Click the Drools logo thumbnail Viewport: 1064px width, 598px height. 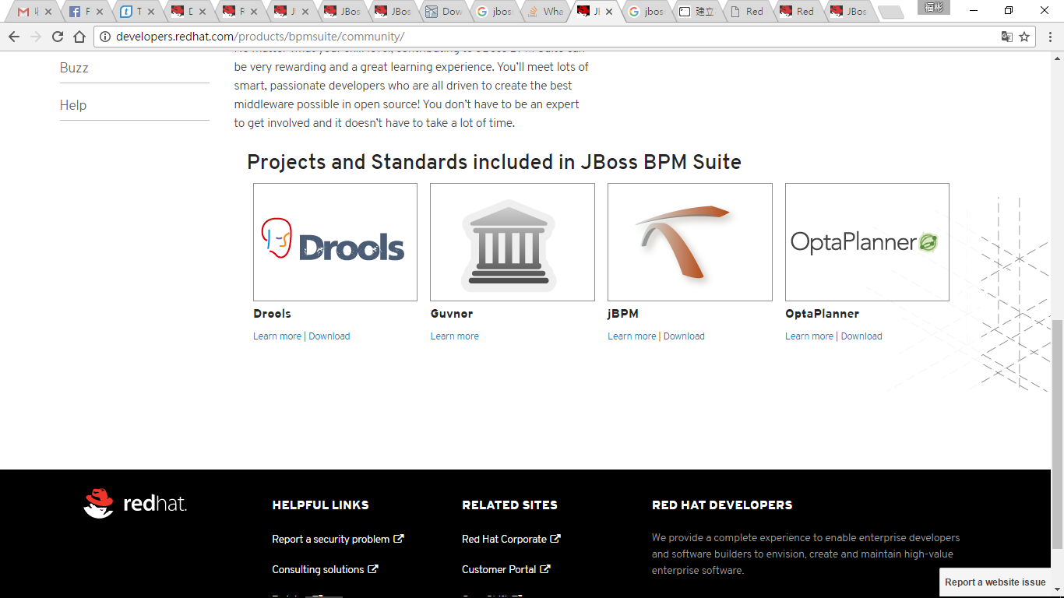coord(335,242)
